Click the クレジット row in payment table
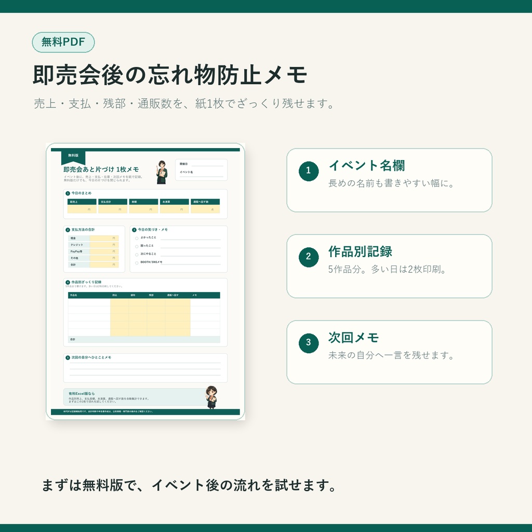Viewport: 532px width, 532px height. [x=94, y=245]
